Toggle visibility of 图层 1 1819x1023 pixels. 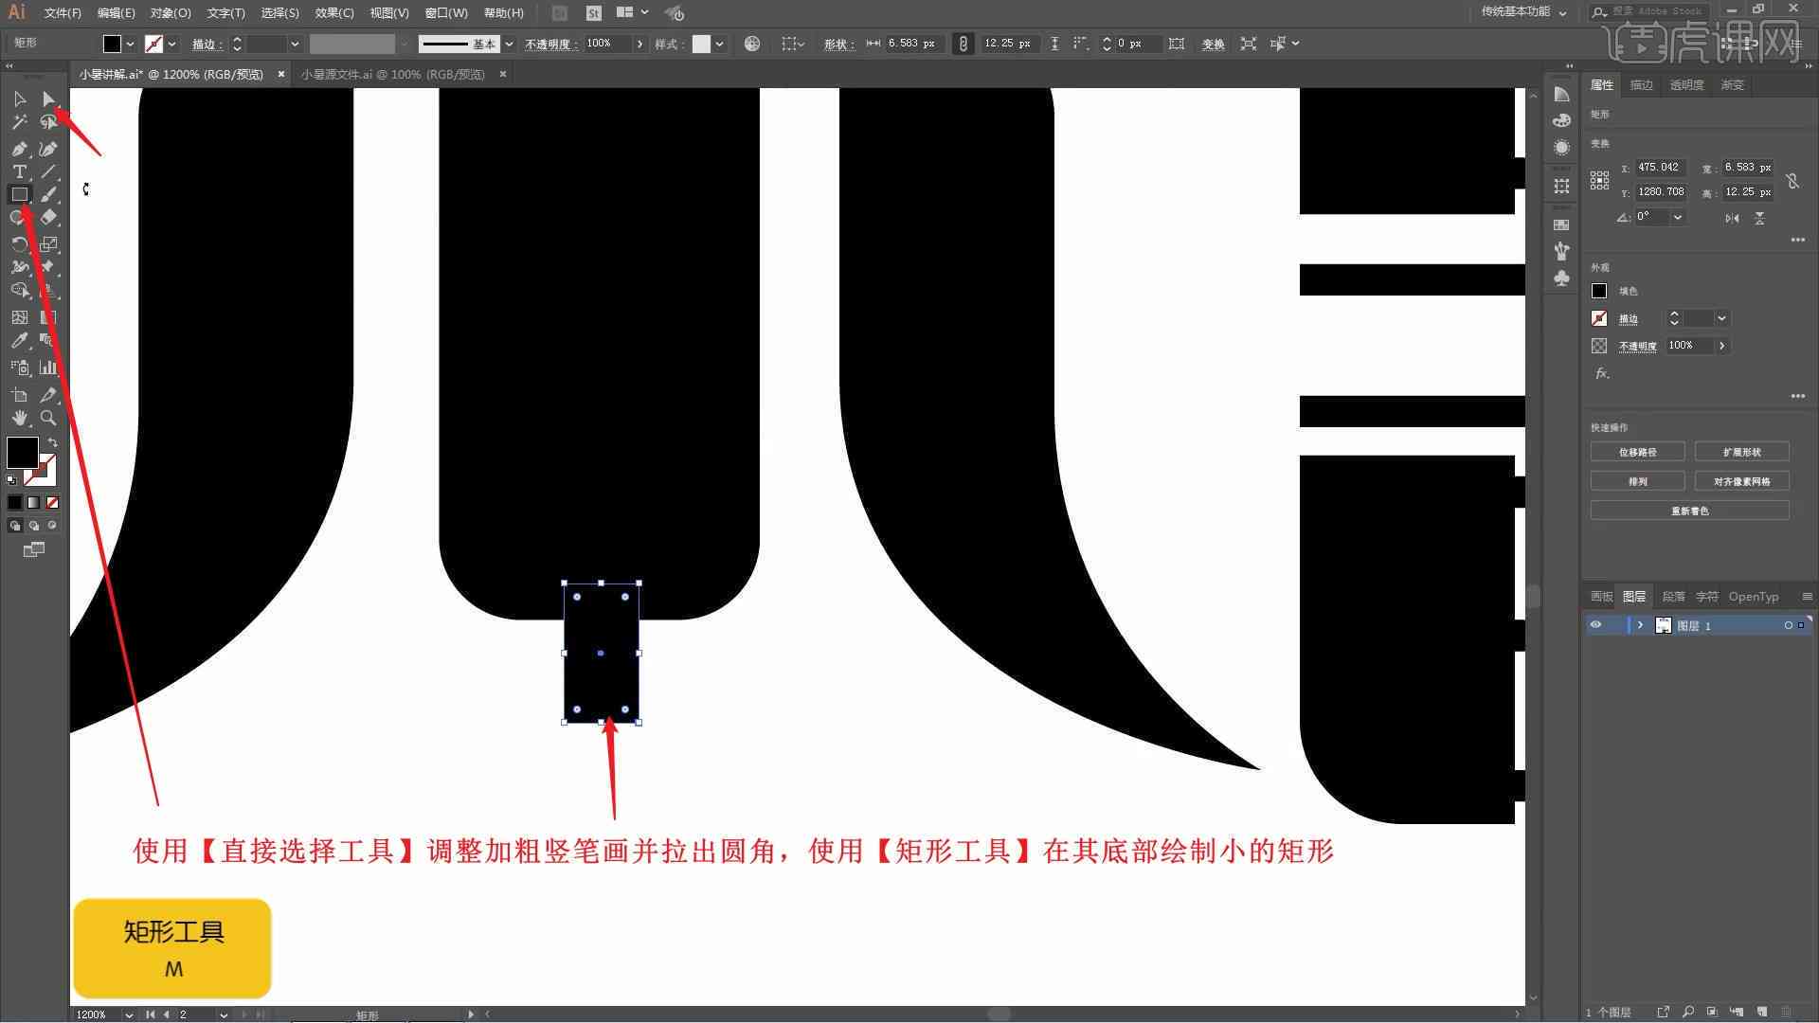pos(1598,624)
